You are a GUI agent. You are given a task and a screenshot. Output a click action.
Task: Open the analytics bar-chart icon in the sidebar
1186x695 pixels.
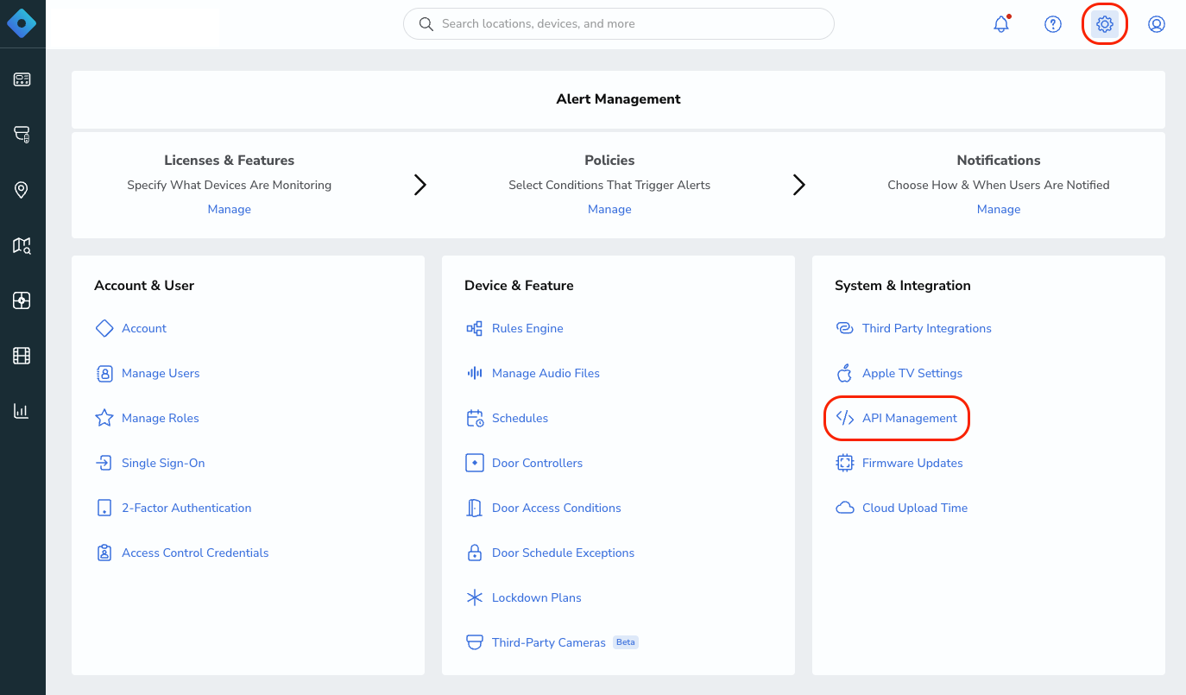(x=22, y=410)
